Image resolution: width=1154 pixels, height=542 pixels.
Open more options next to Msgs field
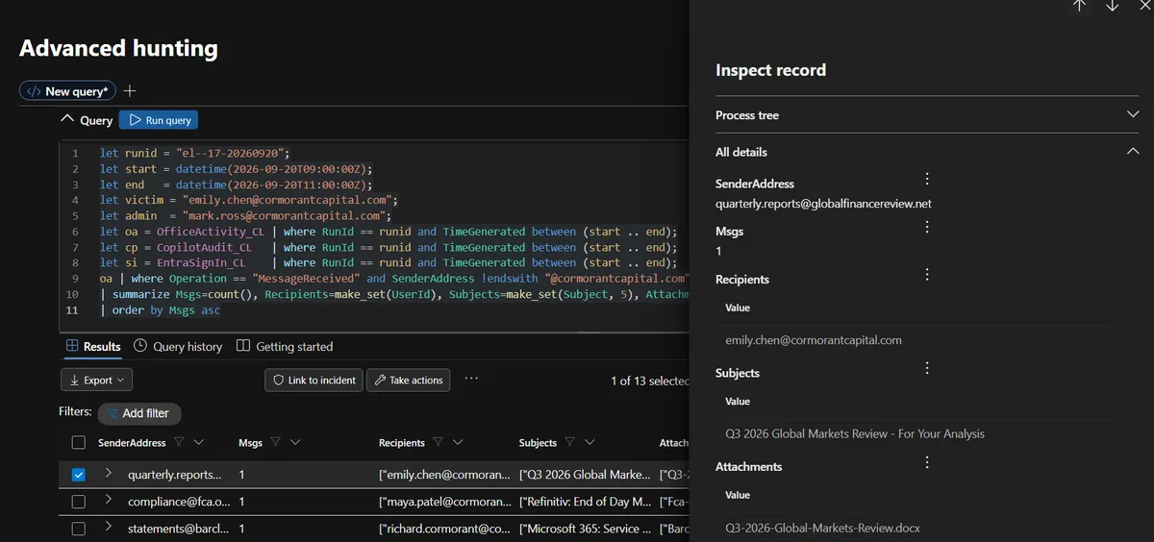tap(927, 227)
